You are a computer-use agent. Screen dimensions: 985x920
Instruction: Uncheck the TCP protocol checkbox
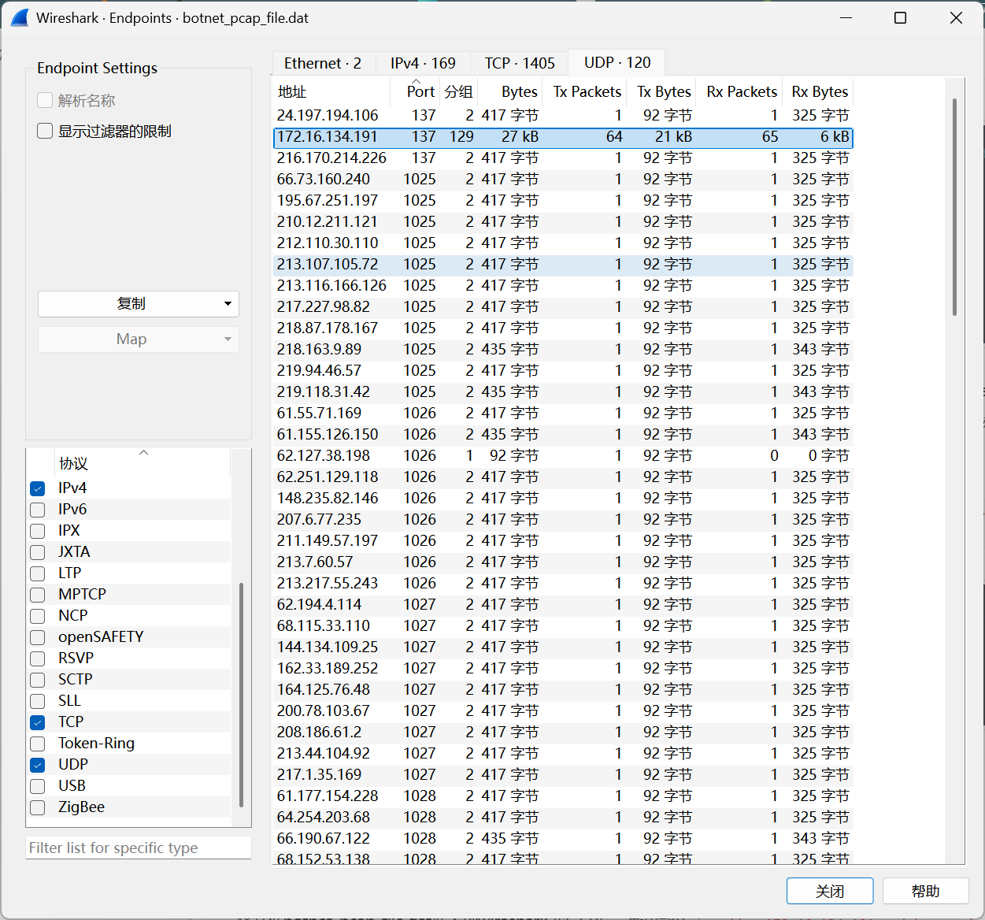38,722
